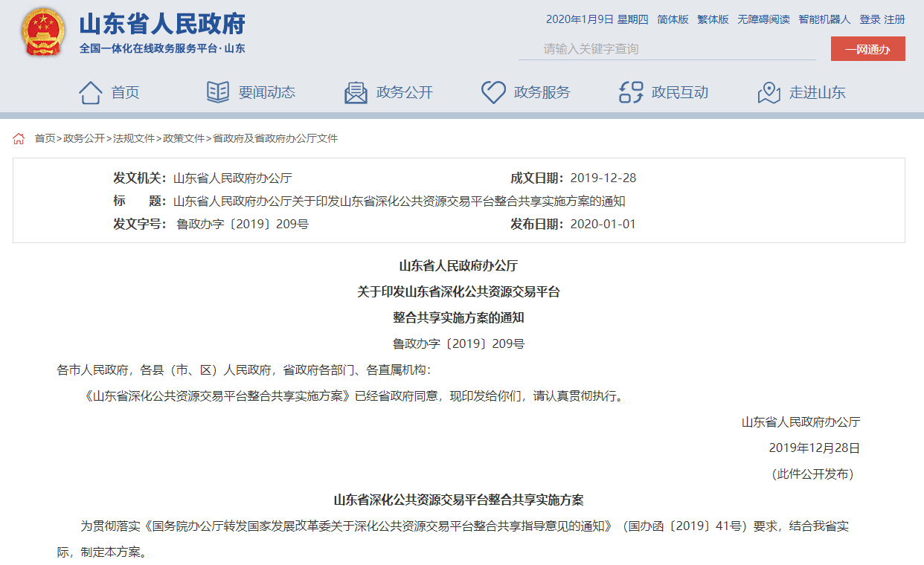Click the arrows icon for 政民互动
Screen dimensions: 924x565
click(631, 93)
